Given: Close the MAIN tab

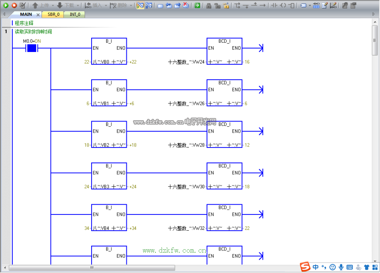Looking at the screenshot, I should tap(38, 15).
